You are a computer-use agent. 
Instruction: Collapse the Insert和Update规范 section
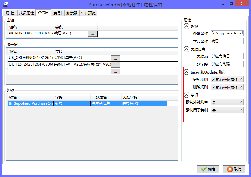[x=186, y=72]
